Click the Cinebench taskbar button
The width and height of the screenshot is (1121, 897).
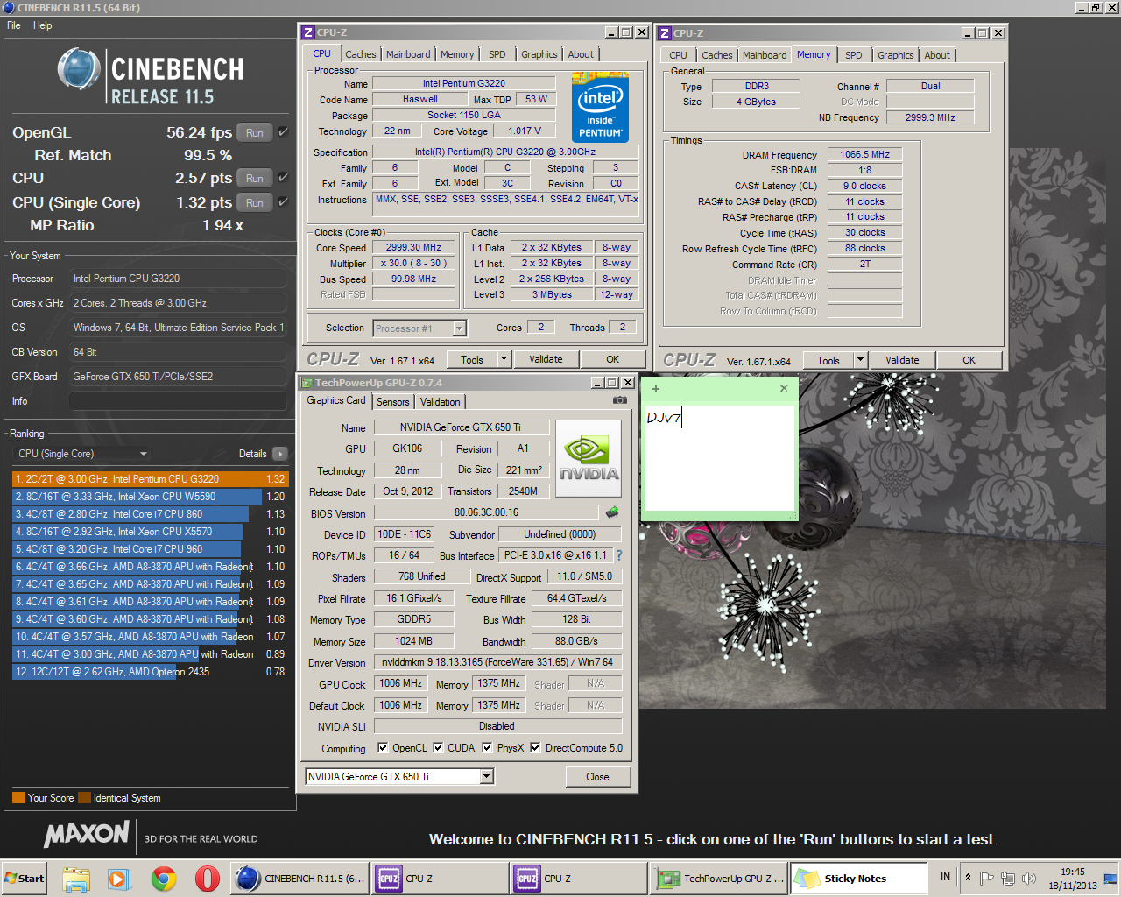point(300,879)
